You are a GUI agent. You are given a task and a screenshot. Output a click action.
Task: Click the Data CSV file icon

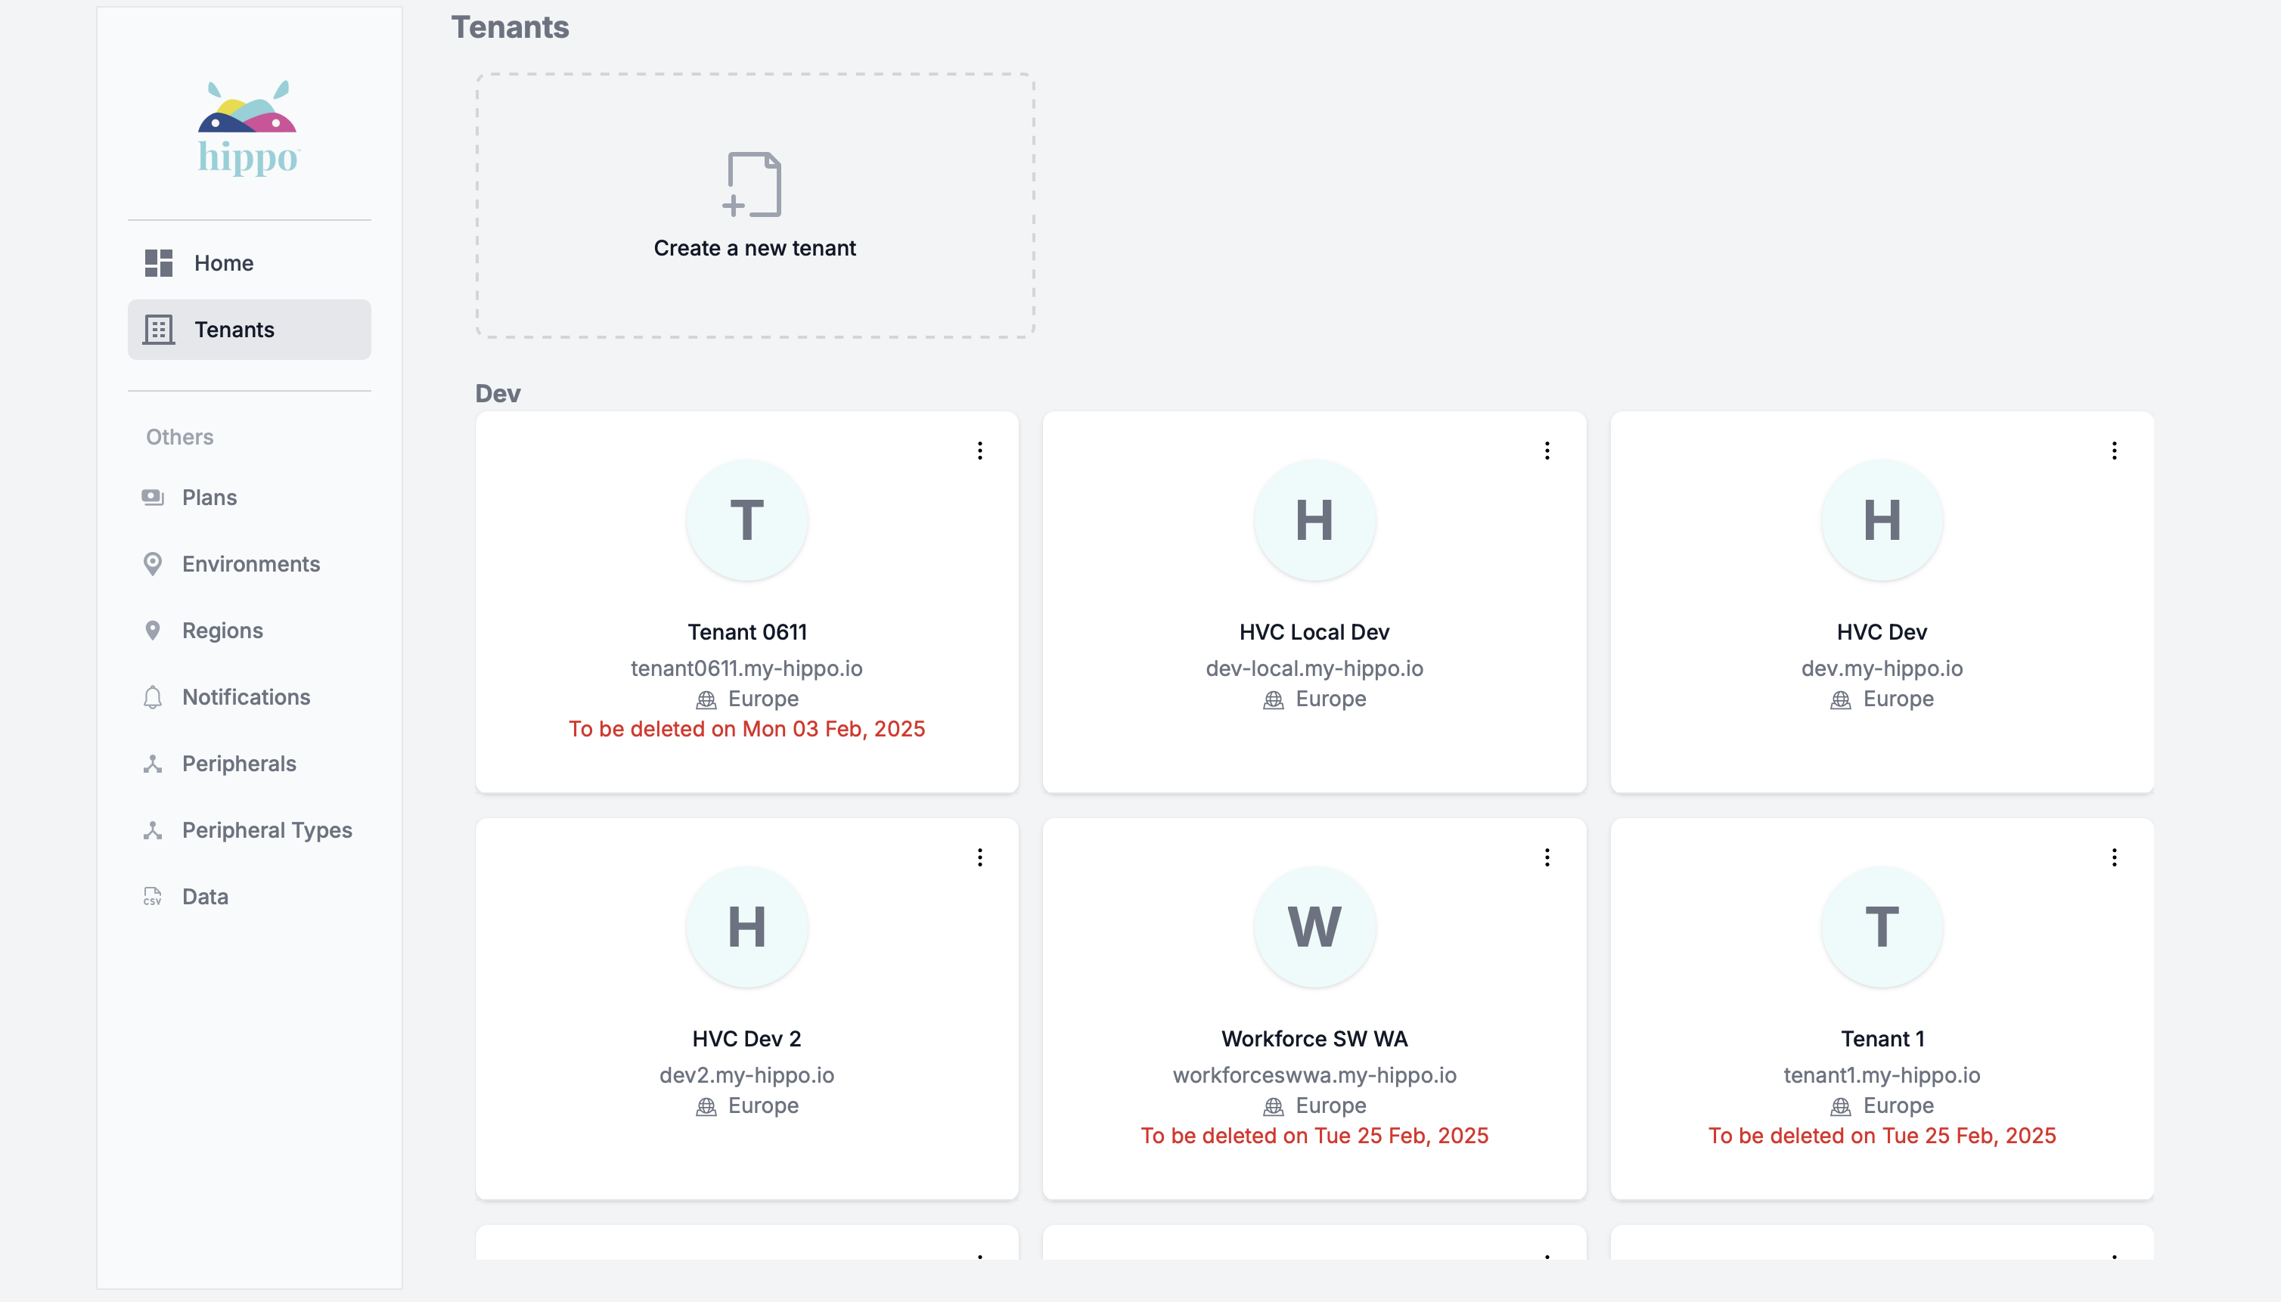153,897
